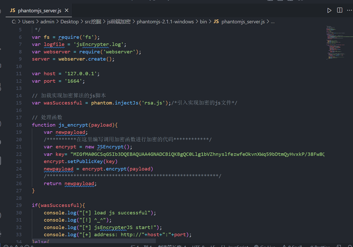Select the bin folder in the breadcrumb

pos(203,22)
